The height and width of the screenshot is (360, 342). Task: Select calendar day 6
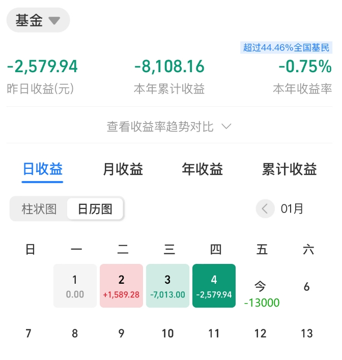point(306,287)
